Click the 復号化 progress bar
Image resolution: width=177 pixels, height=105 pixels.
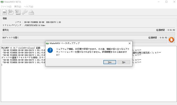(x=89, y=34)
